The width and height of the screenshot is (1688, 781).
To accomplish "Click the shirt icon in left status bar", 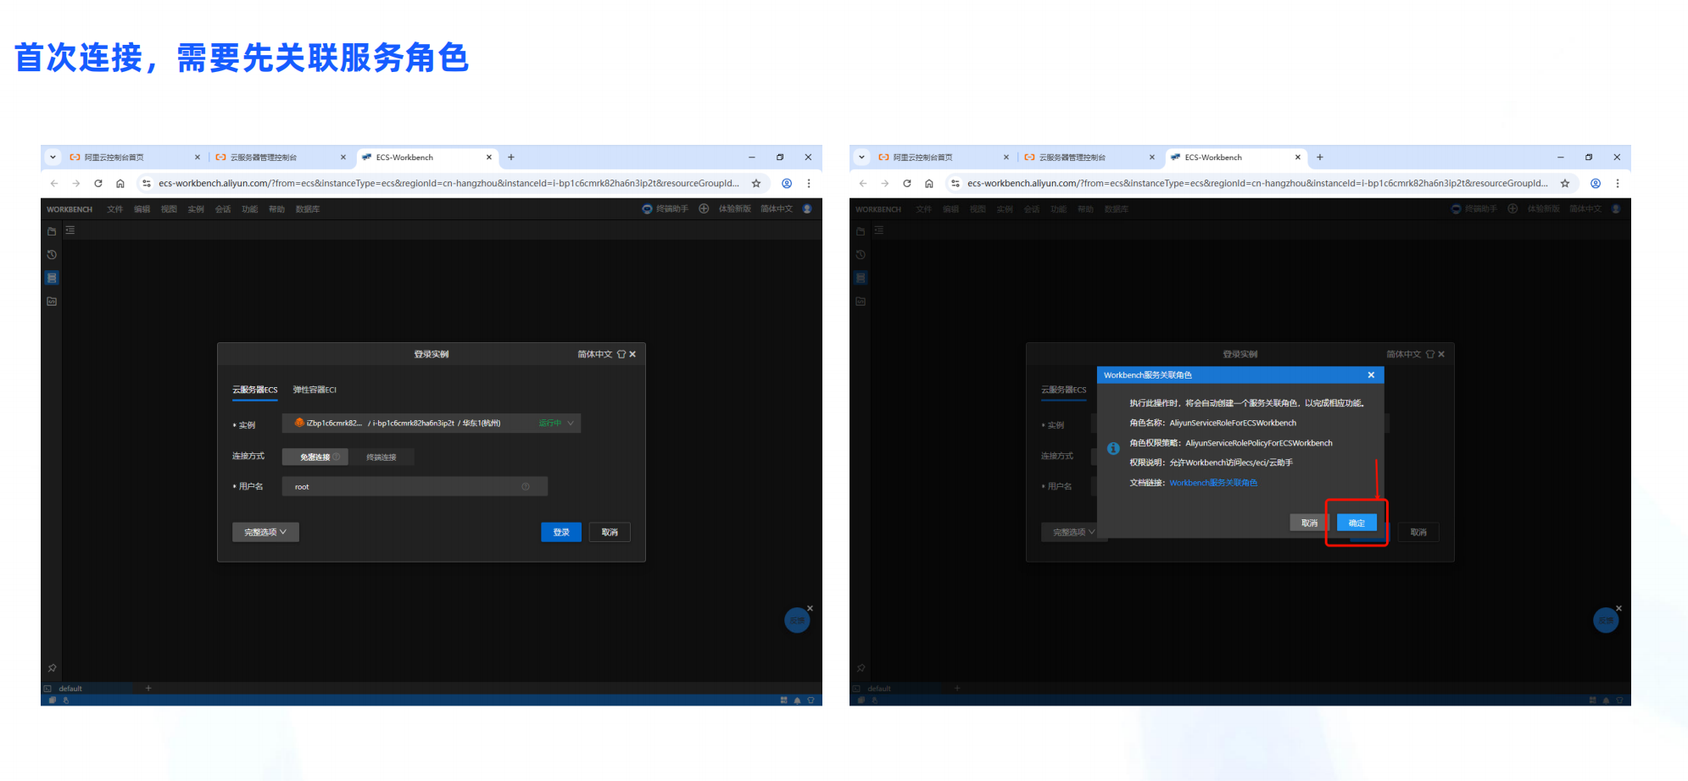I will click(811, 701).
